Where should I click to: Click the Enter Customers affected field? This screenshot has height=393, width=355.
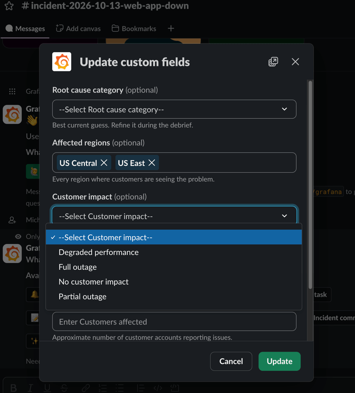(174, 322)
